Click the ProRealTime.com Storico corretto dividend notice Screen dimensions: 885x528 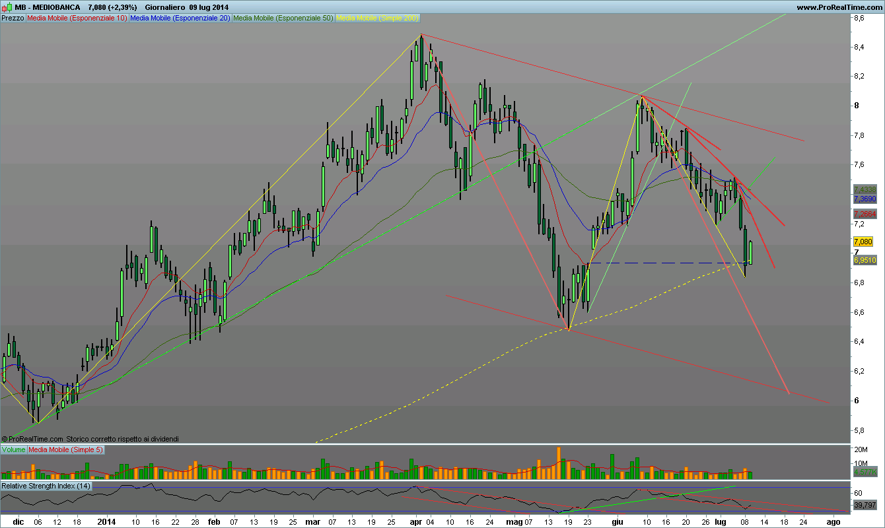click(x=90, y=438)
